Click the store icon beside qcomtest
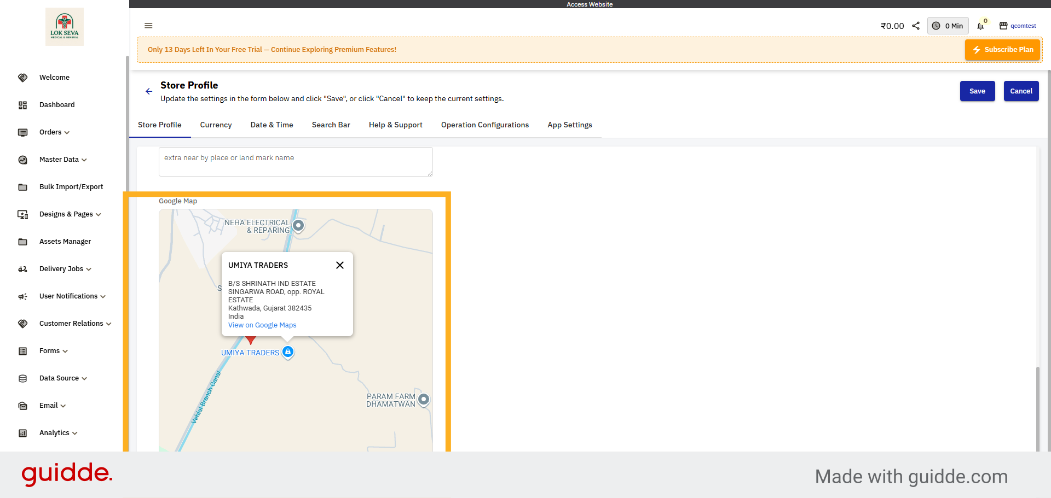The height and width of the screenshot is (498, 1051). 1003,26
